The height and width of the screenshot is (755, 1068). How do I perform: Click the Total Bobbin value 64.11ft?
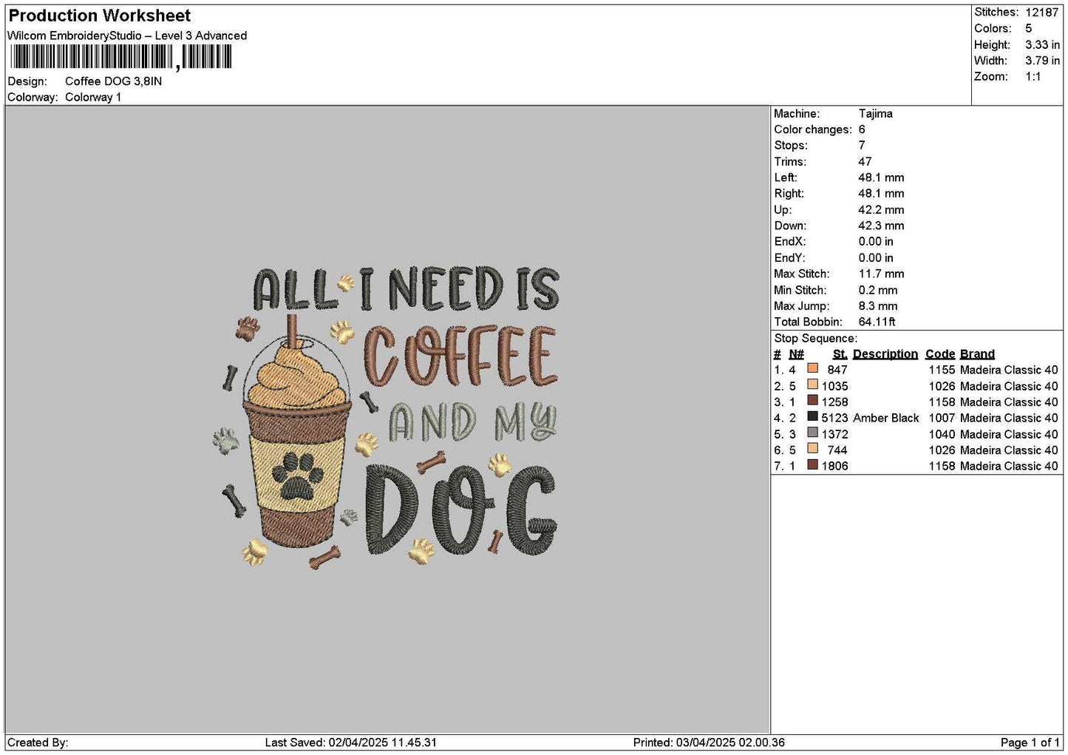coord(877,322)
